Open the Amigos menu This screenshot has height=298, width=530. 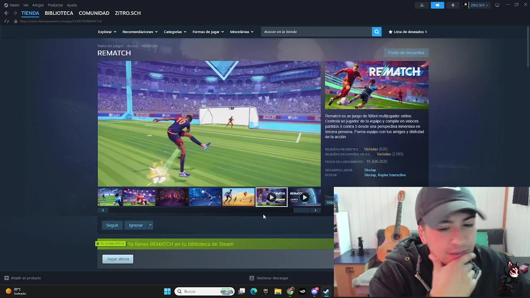click(x=38, y=5)
